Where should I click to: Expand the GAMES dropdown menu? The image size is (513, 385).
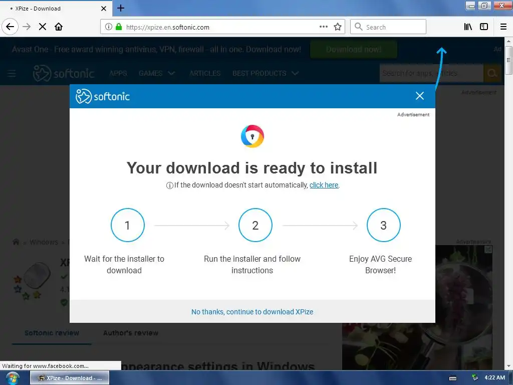point(156,73)
